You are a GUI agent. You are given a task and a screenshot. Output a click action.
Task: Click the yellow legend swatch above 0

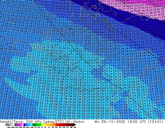pos(42,125)
